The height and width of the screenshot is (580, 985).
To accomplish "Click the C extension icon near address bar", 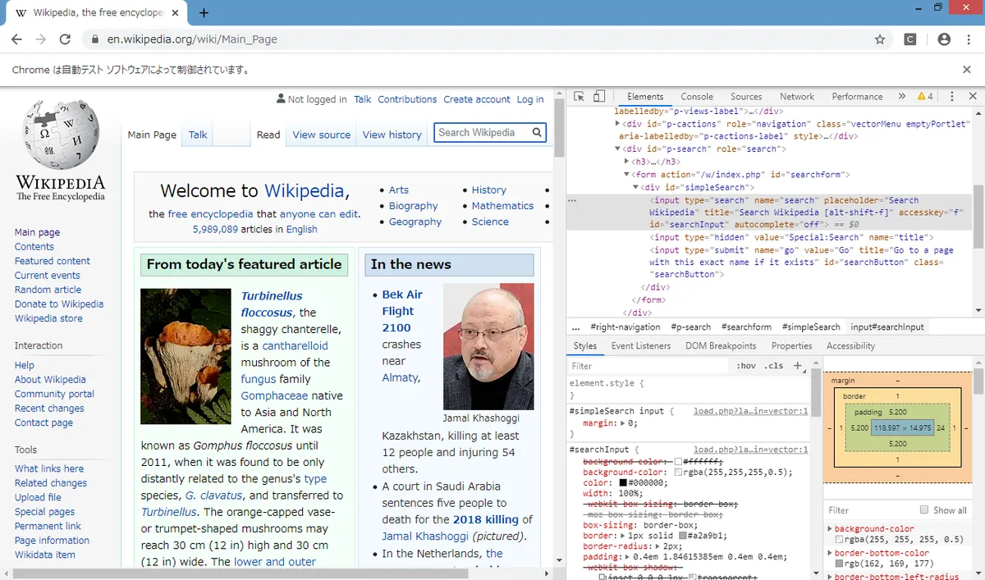I will 910,39.
